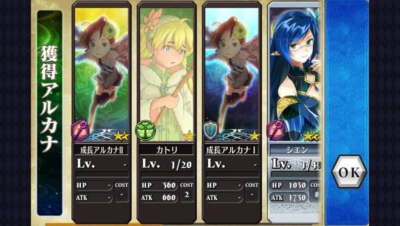Click the green winged class icon on カトリ

coord(145,130)
